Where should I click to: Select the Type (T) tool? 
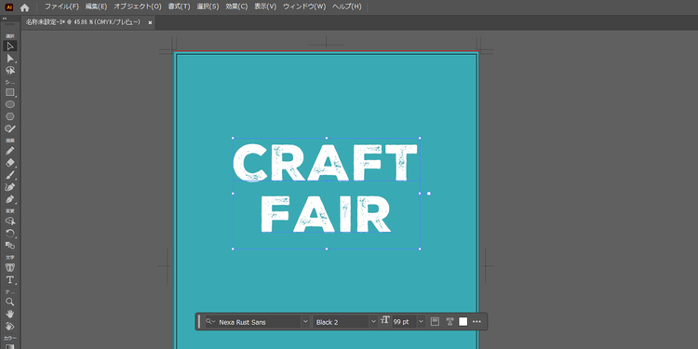[x=10, y=280]
